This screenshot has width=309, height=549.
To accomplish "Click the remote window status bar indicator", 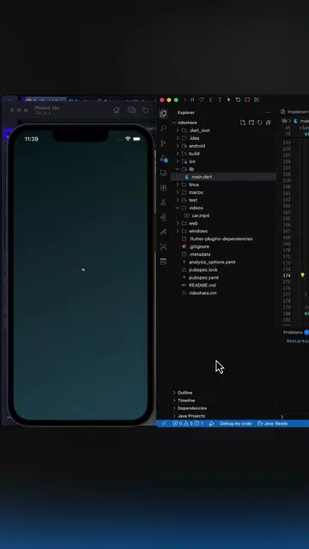I will coord(164,423).
